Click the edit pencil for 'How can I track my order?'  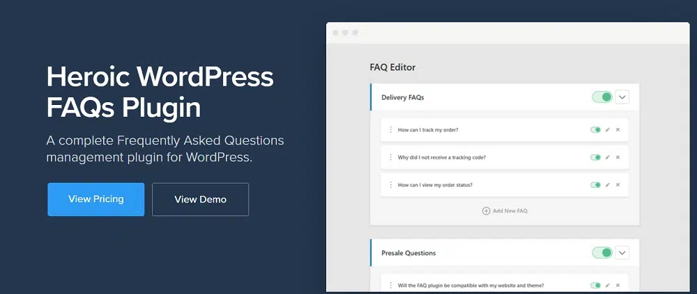click(608, 130)
